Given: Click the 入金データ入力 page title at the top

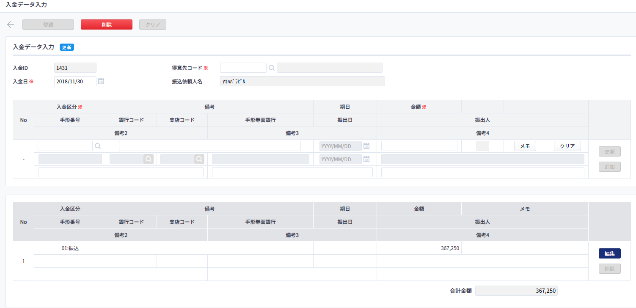Looking at the screenshot, I should pos(26,5).
